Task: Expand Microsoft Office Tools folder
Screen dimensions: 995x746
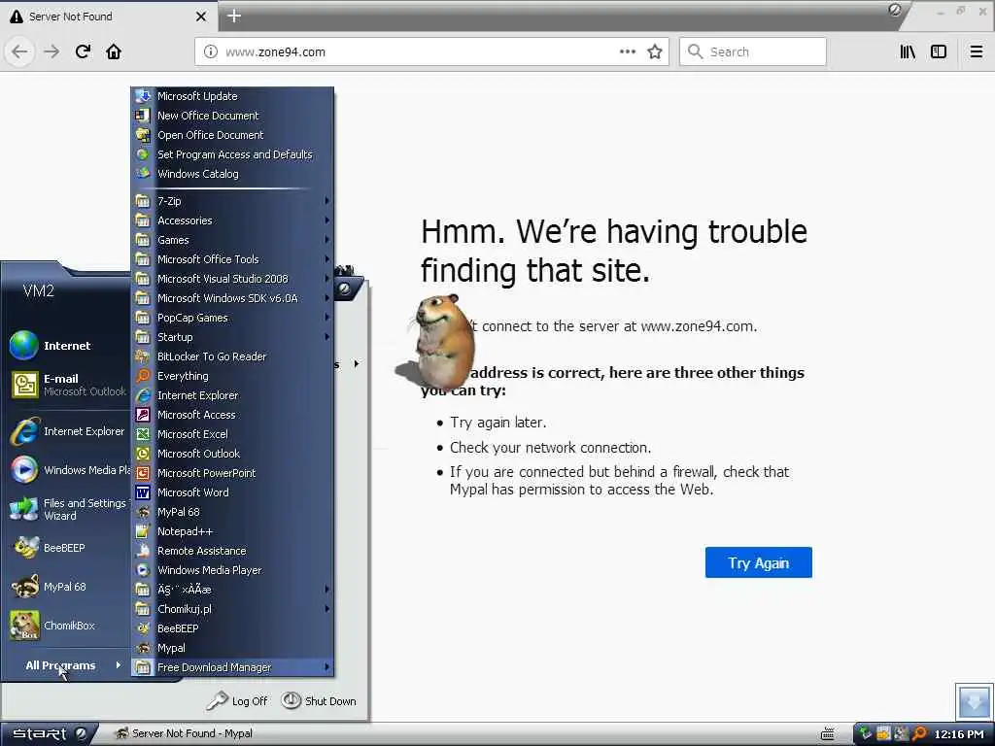Action: [232, 259]
